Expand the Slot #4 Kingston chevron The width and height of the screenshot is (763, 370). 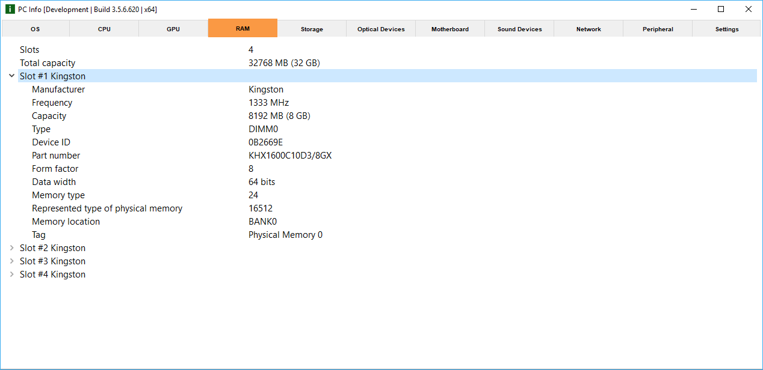[11, 274]
